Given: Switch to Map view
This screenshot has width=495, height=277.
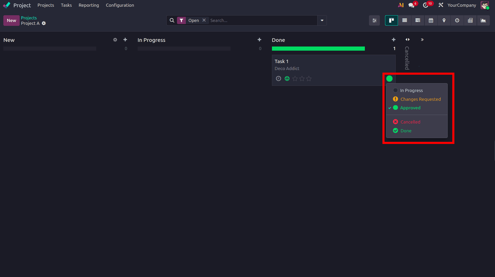Looking at the screenshot, I should click(444, 20).
